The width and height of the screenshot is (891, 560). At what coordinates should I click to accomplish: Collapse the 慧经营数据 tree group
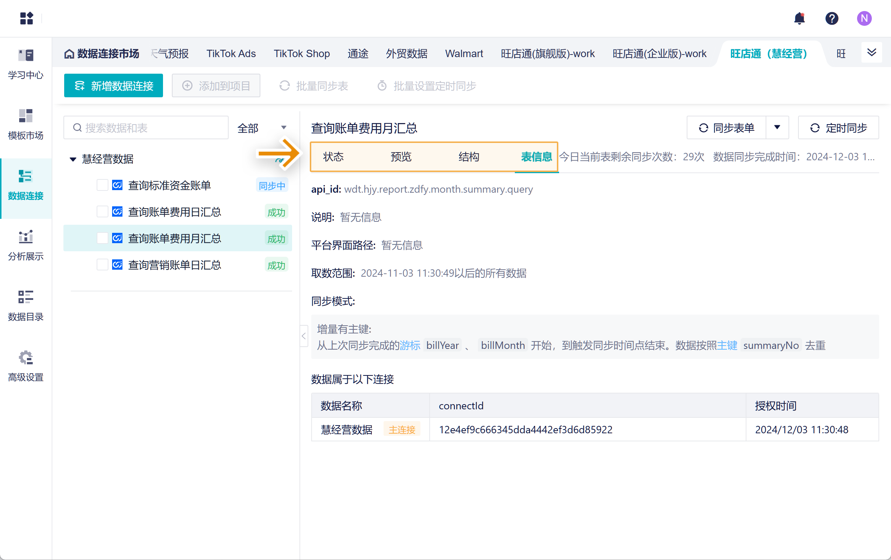[x=73, y=159]
